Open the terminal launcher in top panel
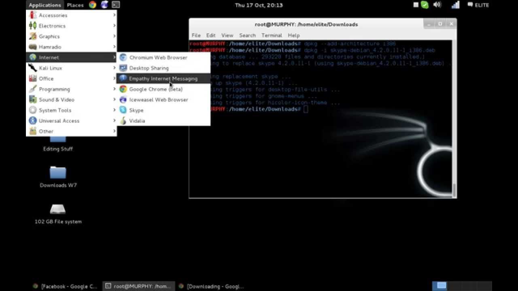 point(116,5)
